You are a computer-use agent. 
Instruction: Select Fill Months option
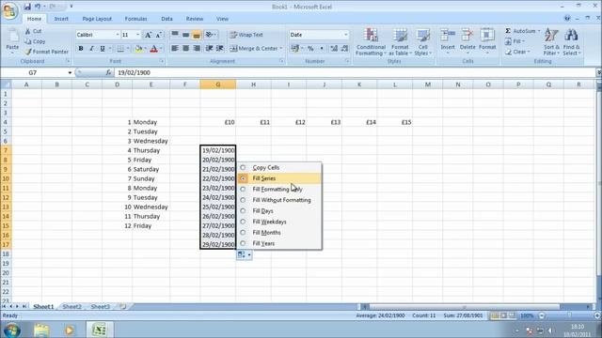(279, 232)
